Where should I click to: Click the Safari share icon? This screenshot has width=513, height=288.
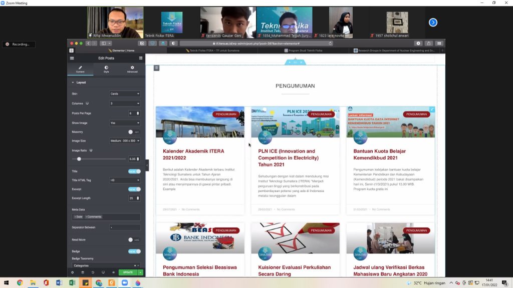coord(429,43)
